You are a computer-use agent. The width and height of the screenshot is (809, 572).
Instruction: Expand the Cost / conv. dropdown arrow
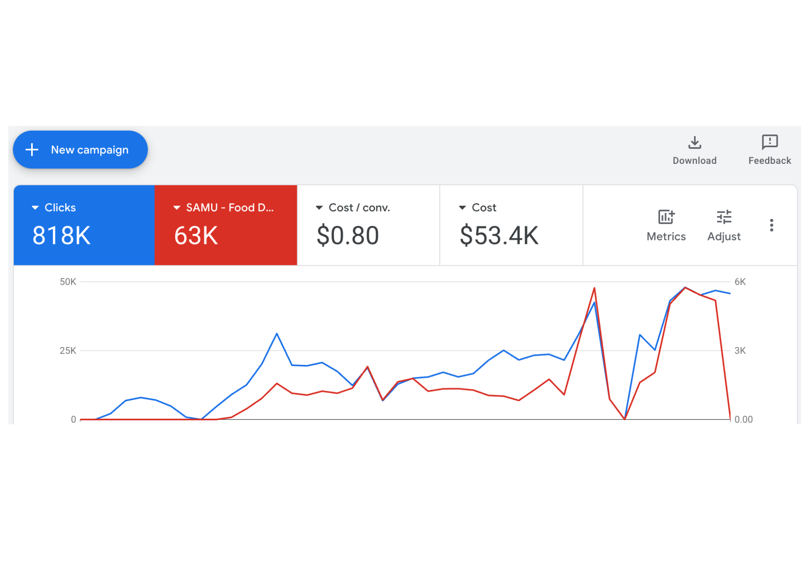tap(319, 208)
